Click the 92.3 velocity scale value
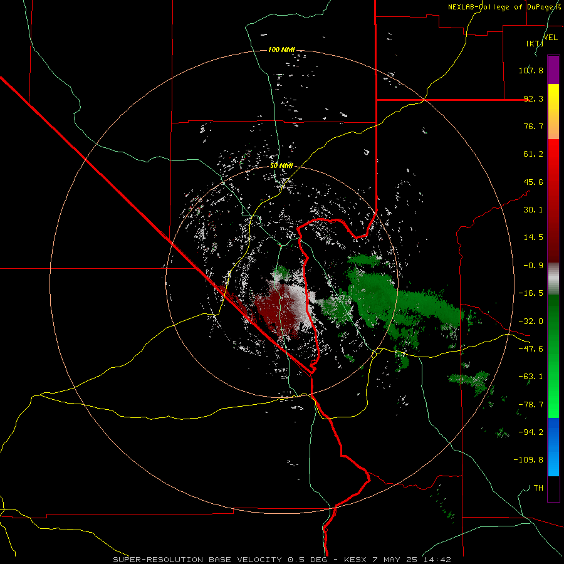Viewport: 564px width, 564px height. (533, 98)
